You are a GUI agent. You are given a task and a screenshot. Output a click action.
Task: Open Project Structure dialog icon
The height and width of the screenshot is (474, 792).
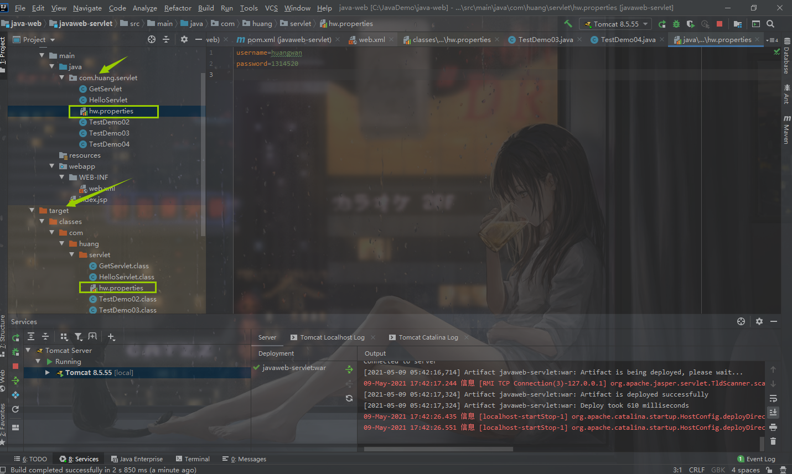tap(737, 24)
